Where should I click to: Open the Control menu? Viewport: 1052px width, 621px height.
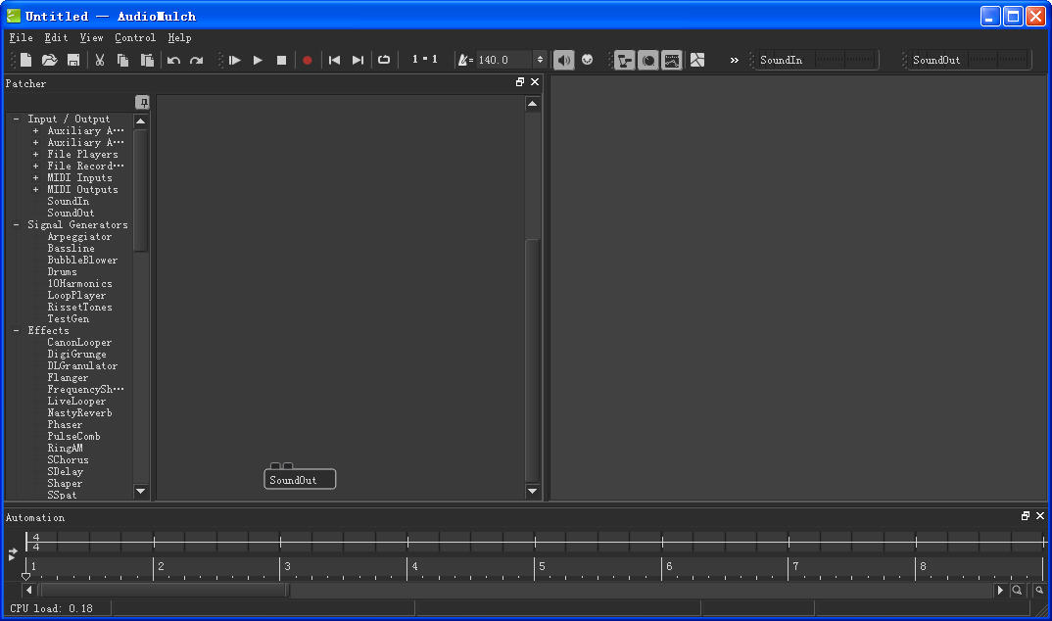click(x=135, y=38)
